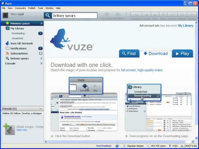Collapse the Friends panel with the chevron

pos(40,109)
